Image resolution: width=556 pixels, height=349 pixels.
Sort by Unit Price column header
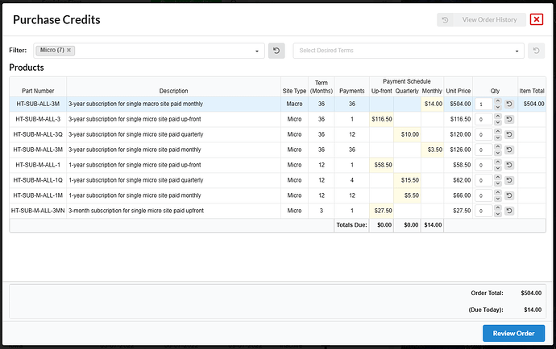pyautogui.click(x=458, y=91)
